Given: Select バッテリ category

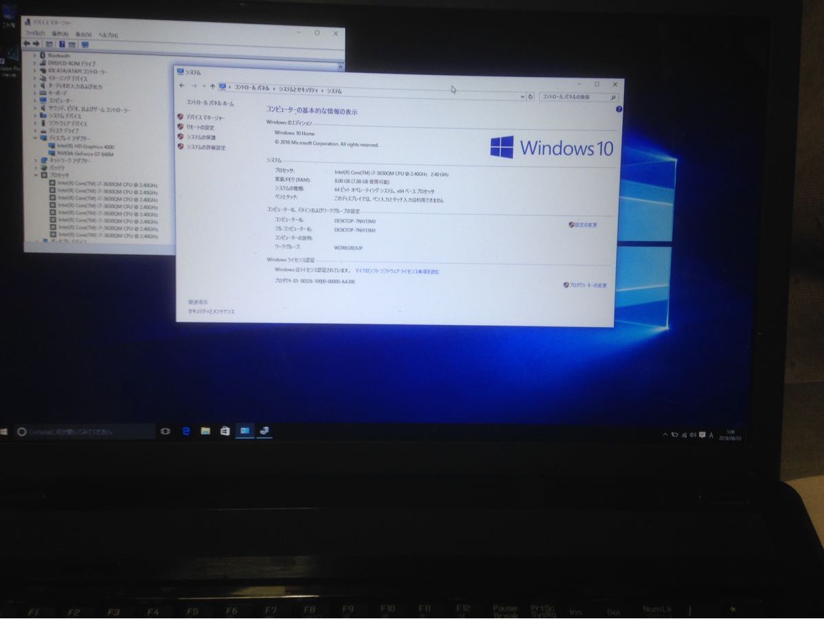Looking at the screenshot, I should click(x=56, y=168).
